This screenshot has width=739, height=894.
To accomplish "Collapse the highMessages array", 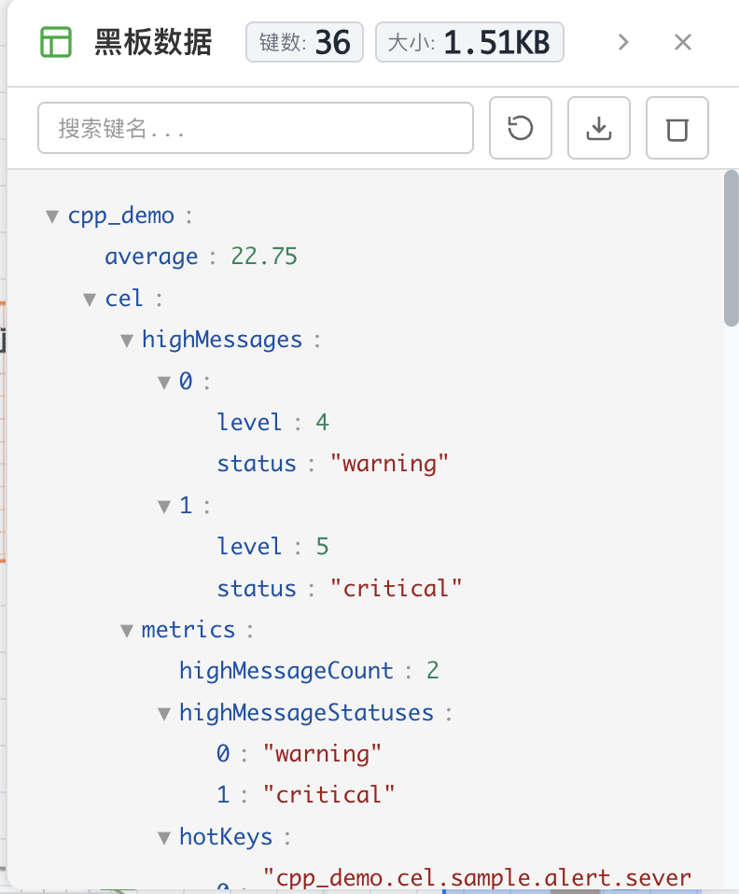I will tap(127, 340).
